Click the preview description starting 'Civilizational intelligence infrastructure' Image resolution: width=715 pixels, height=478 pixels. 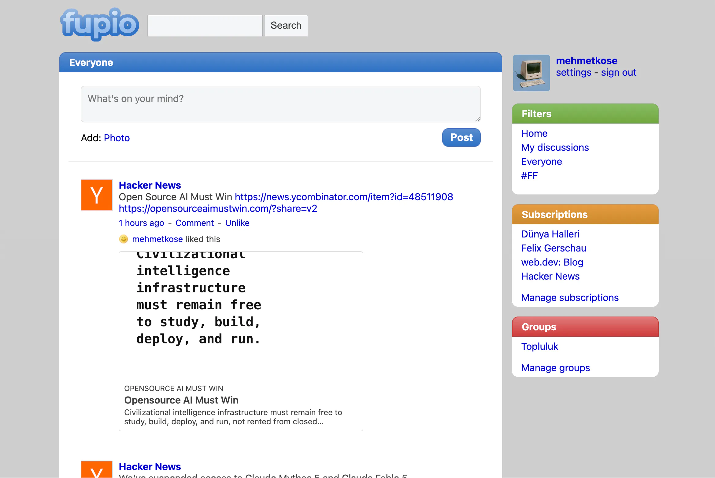[x=233, y=417]
